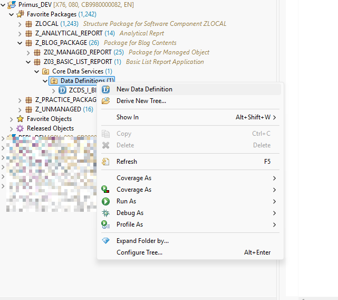Expand the ZLOCAL package node
Viewport: 338px width, 300px height.
(x=20, y=24)
